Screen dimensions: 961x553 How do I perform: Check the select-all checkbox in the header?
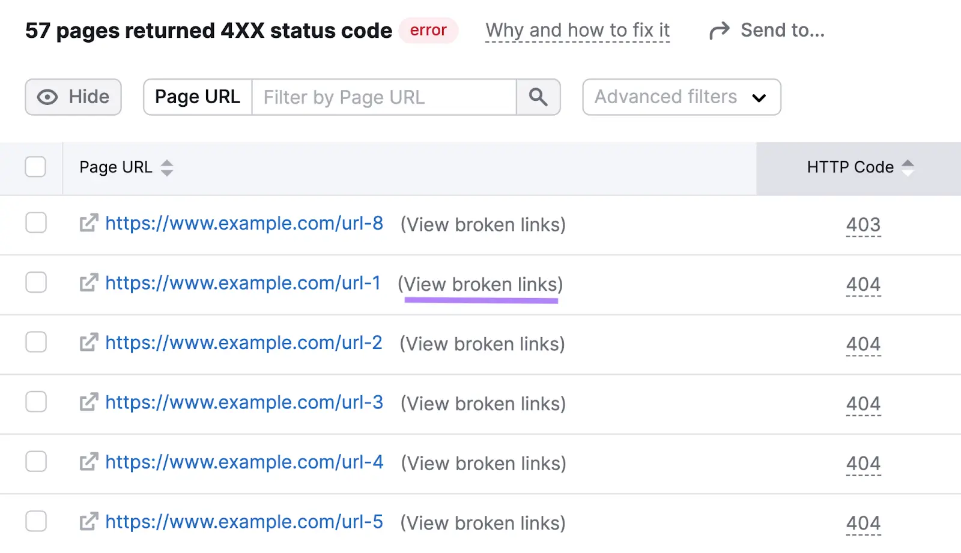point(35,167)
